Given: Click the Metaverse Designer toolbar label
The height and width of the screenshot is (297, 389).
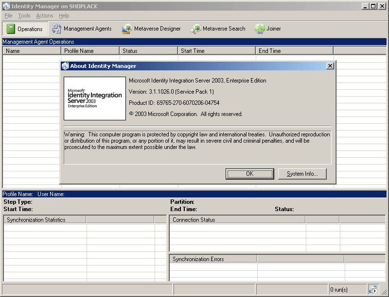Looking at the screenshot, I should (157, 29).
